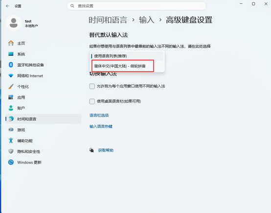The image size is (271, 213).
Task: Enable 允许我为每个应用窗口使用不同的输入法 checkbox
Action: click(92, 86)
